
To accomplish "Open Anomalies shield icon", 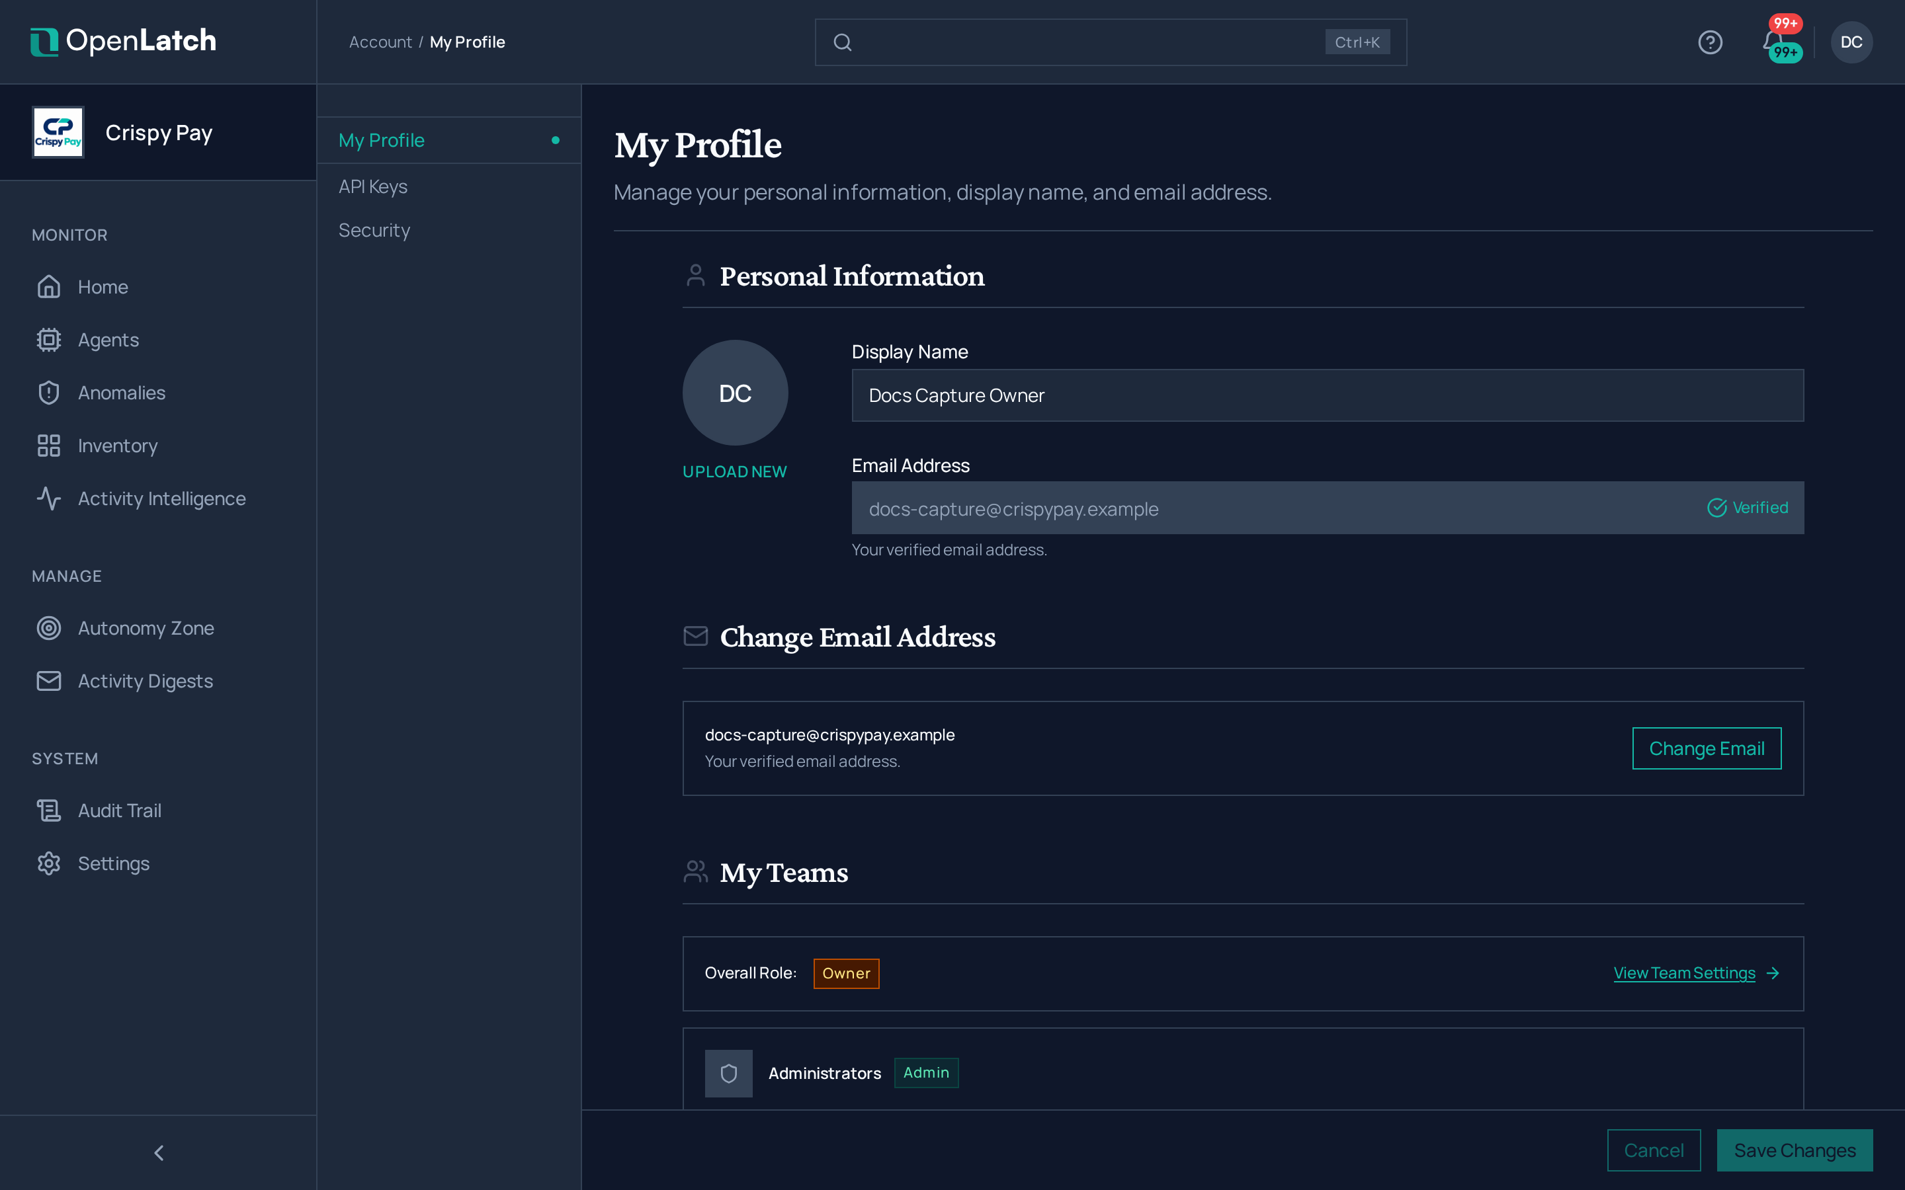I will [49, 392].
